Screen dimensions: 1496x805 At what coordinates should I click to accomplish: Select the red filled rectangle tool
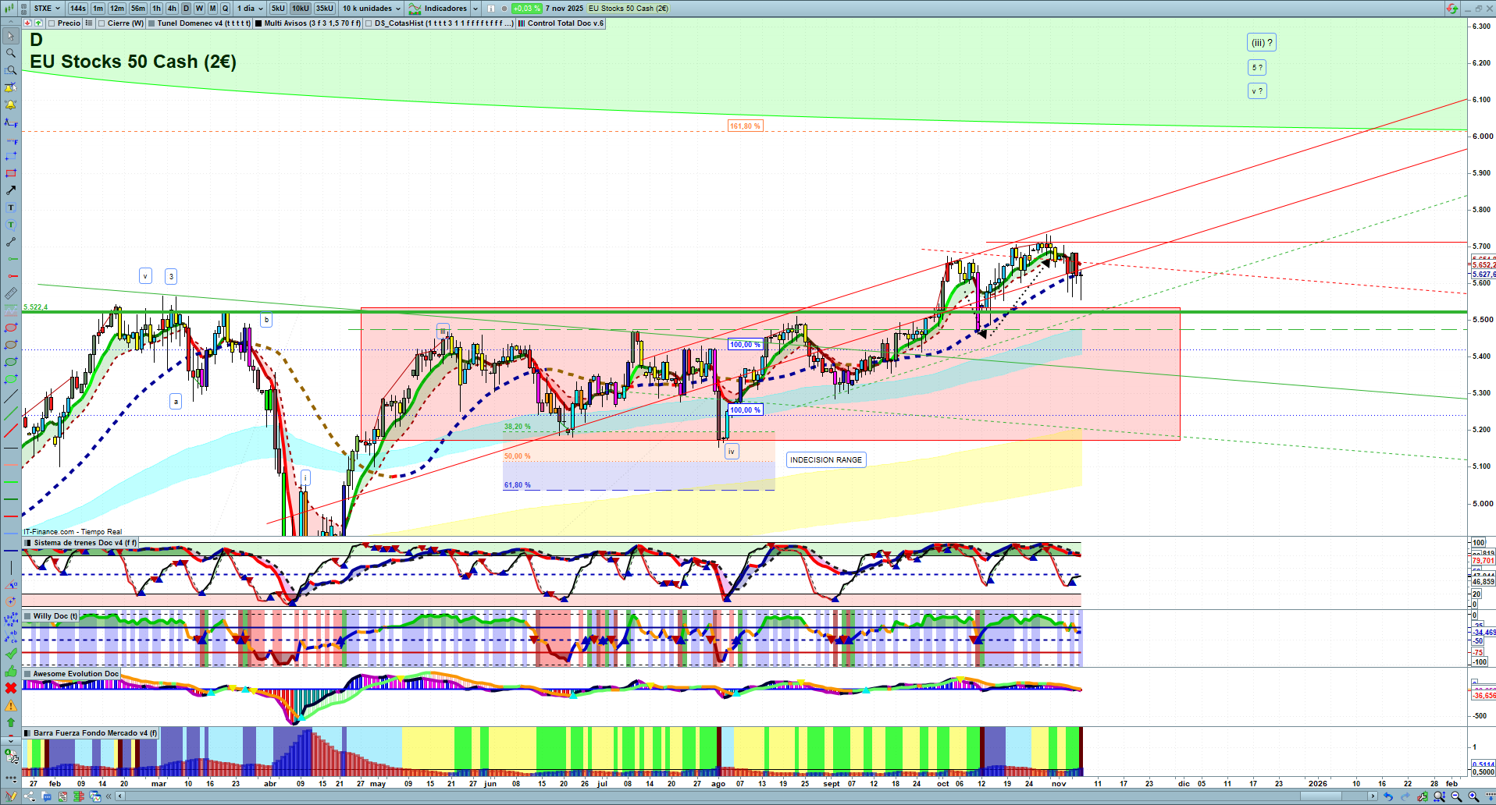[x=11, y=173]
